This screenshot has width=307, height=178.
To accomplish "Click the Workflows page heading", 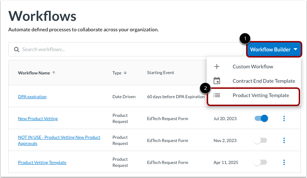I will 42,16.
